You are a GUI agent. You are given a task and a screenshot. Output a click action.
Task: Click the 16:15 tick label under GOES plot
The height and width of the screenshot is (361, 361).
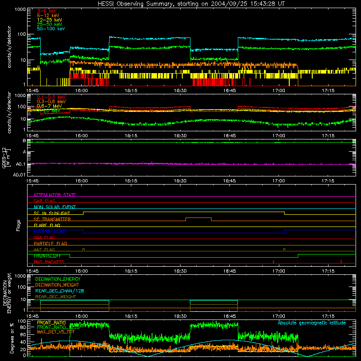tap(131, 181)
